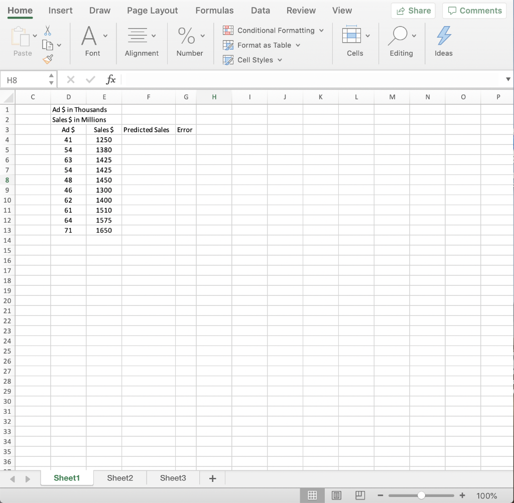Viewport: 514px width, 503px height.
Task: Click the Share button
Action: [x=413, y=10]
